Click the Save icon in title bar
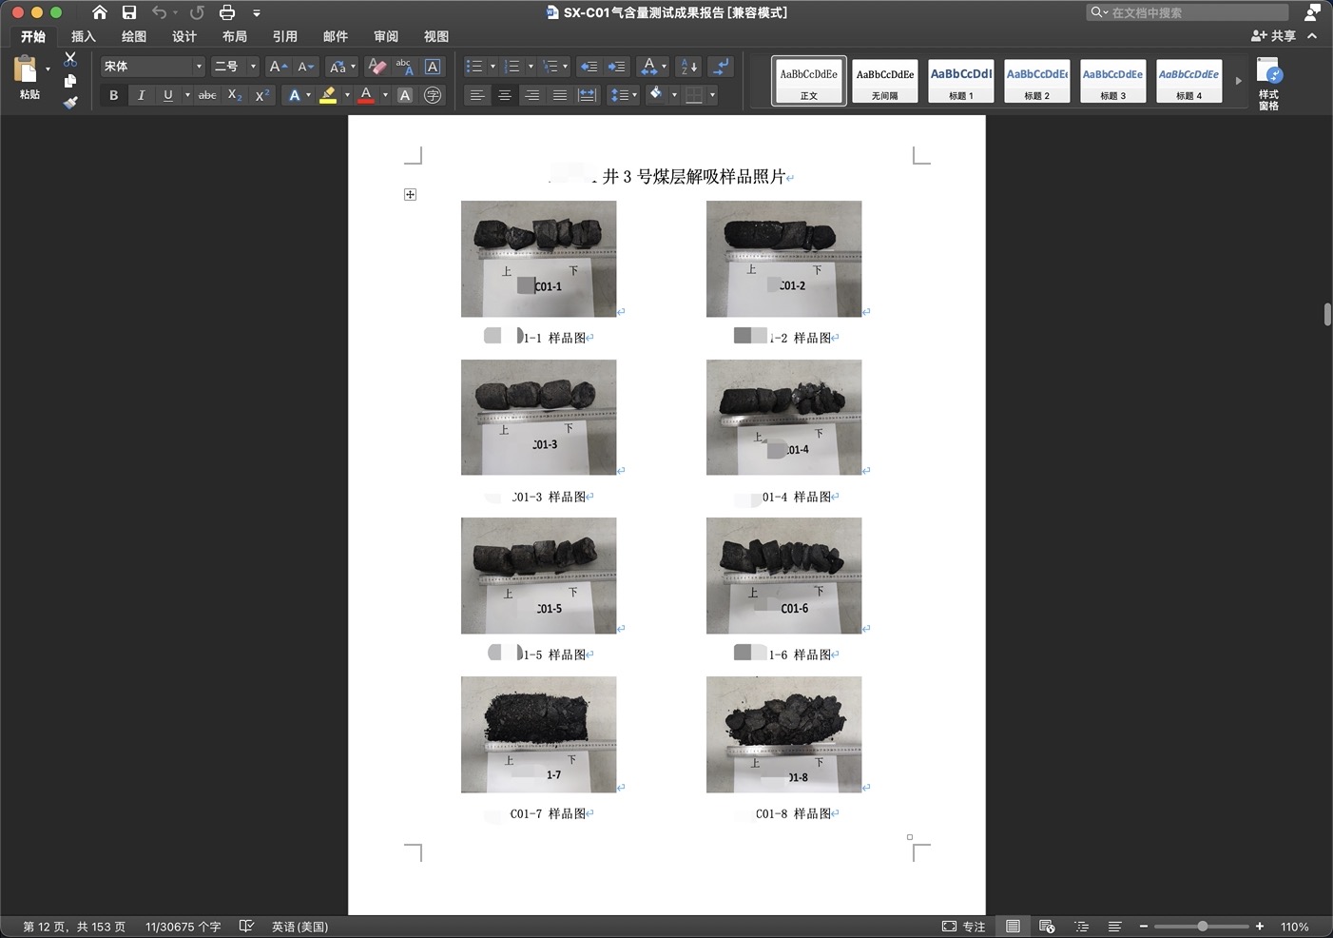The image size is (1333, 938). (129, 12)
